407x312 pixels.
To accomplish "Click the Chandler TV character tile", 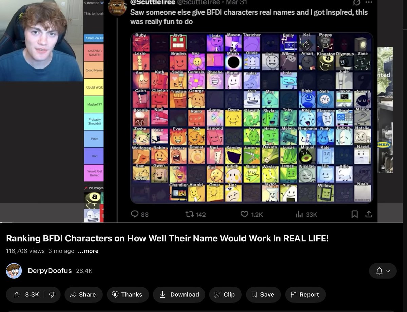I will [178, 193].
